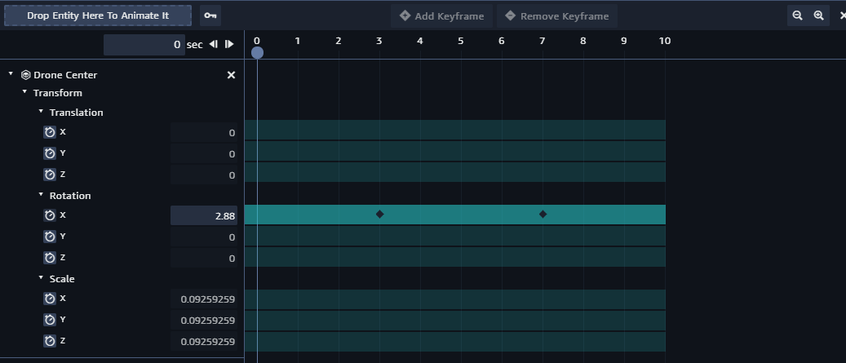
Task: Click the key icon button
Action: point(210,15)
